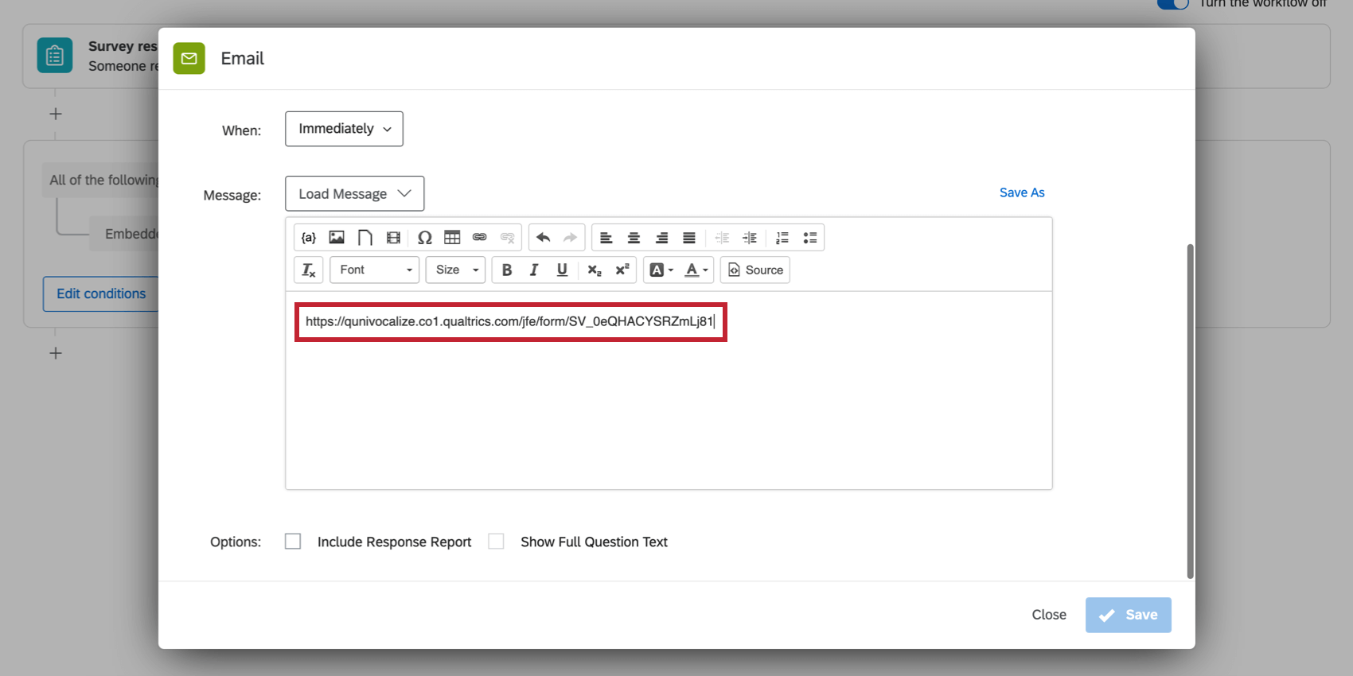
Task: Open the When Immediately dropdown
Action: [x=344, y=129]
